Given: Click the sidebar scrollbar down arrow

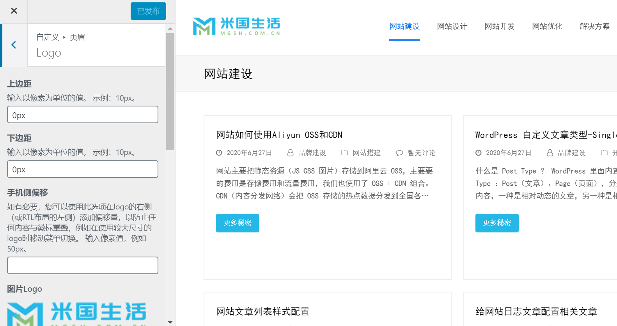Looking at the screenshot, I should tap(170, 322).
